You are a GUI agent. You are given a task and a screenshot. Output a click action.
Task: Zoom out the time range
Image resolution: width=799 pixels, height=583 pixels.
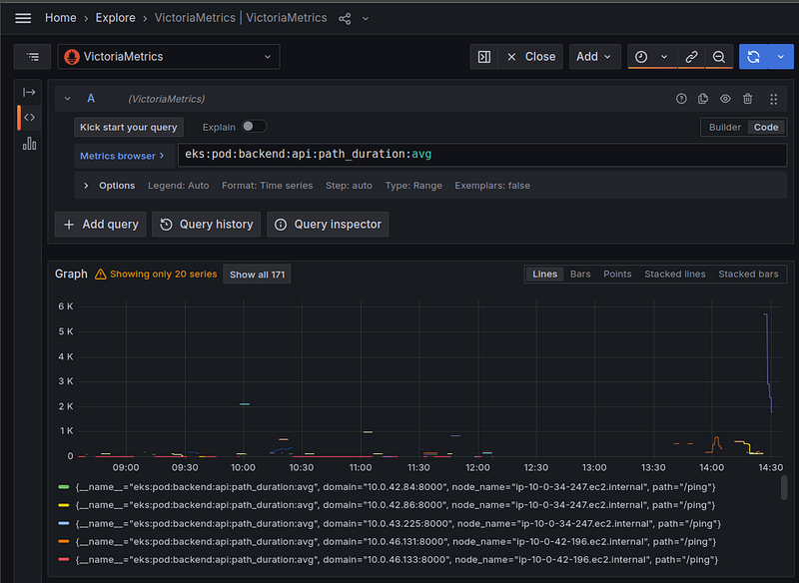(718, 57)
